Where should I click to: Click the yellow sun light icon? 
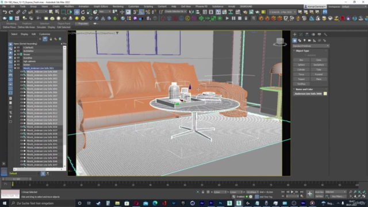point(76,18)
